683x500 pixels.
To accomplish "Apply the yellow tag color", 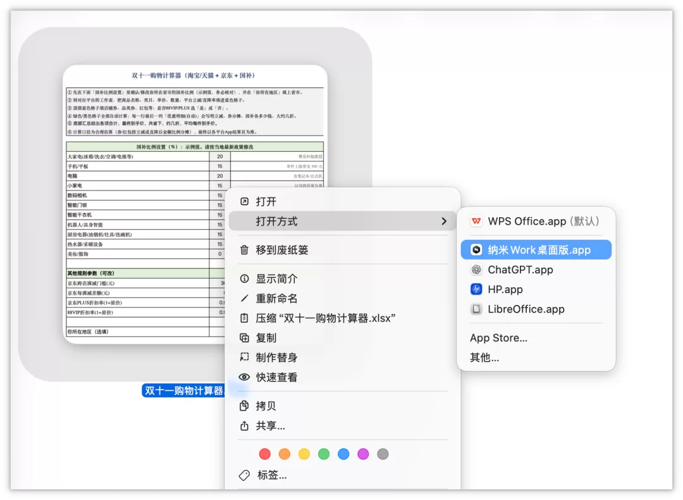I will (x=304, y=454).
